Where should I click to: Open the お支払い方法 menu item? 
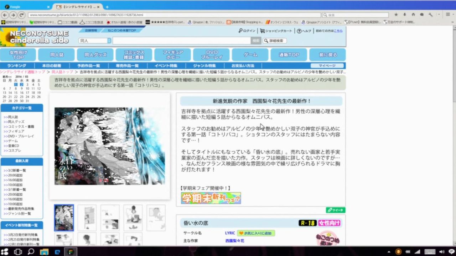pos(243,66)
